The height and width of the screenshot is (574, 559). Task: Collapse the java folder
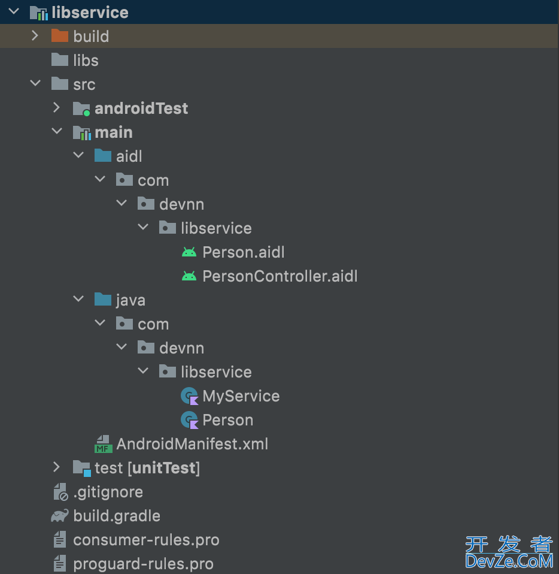coord(78,300)
